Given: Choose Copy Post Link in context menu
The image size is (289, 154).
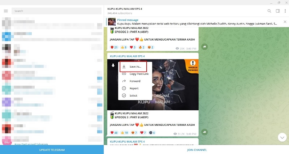Looking at the screenshot, I should point(135,74).
